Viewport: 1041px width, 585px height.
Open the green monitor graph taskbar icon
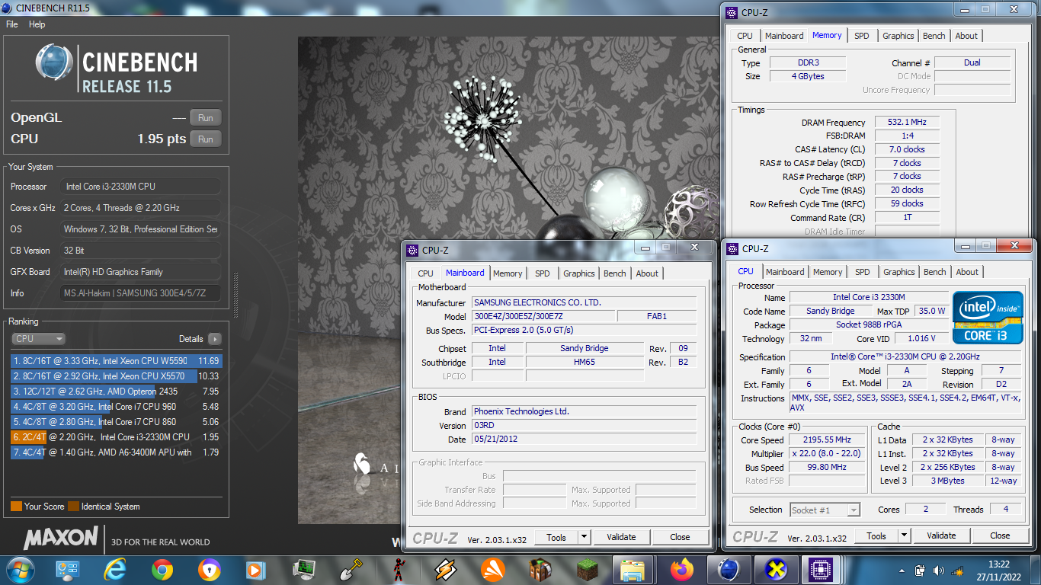pyautogui.click(x=304, y=569)
